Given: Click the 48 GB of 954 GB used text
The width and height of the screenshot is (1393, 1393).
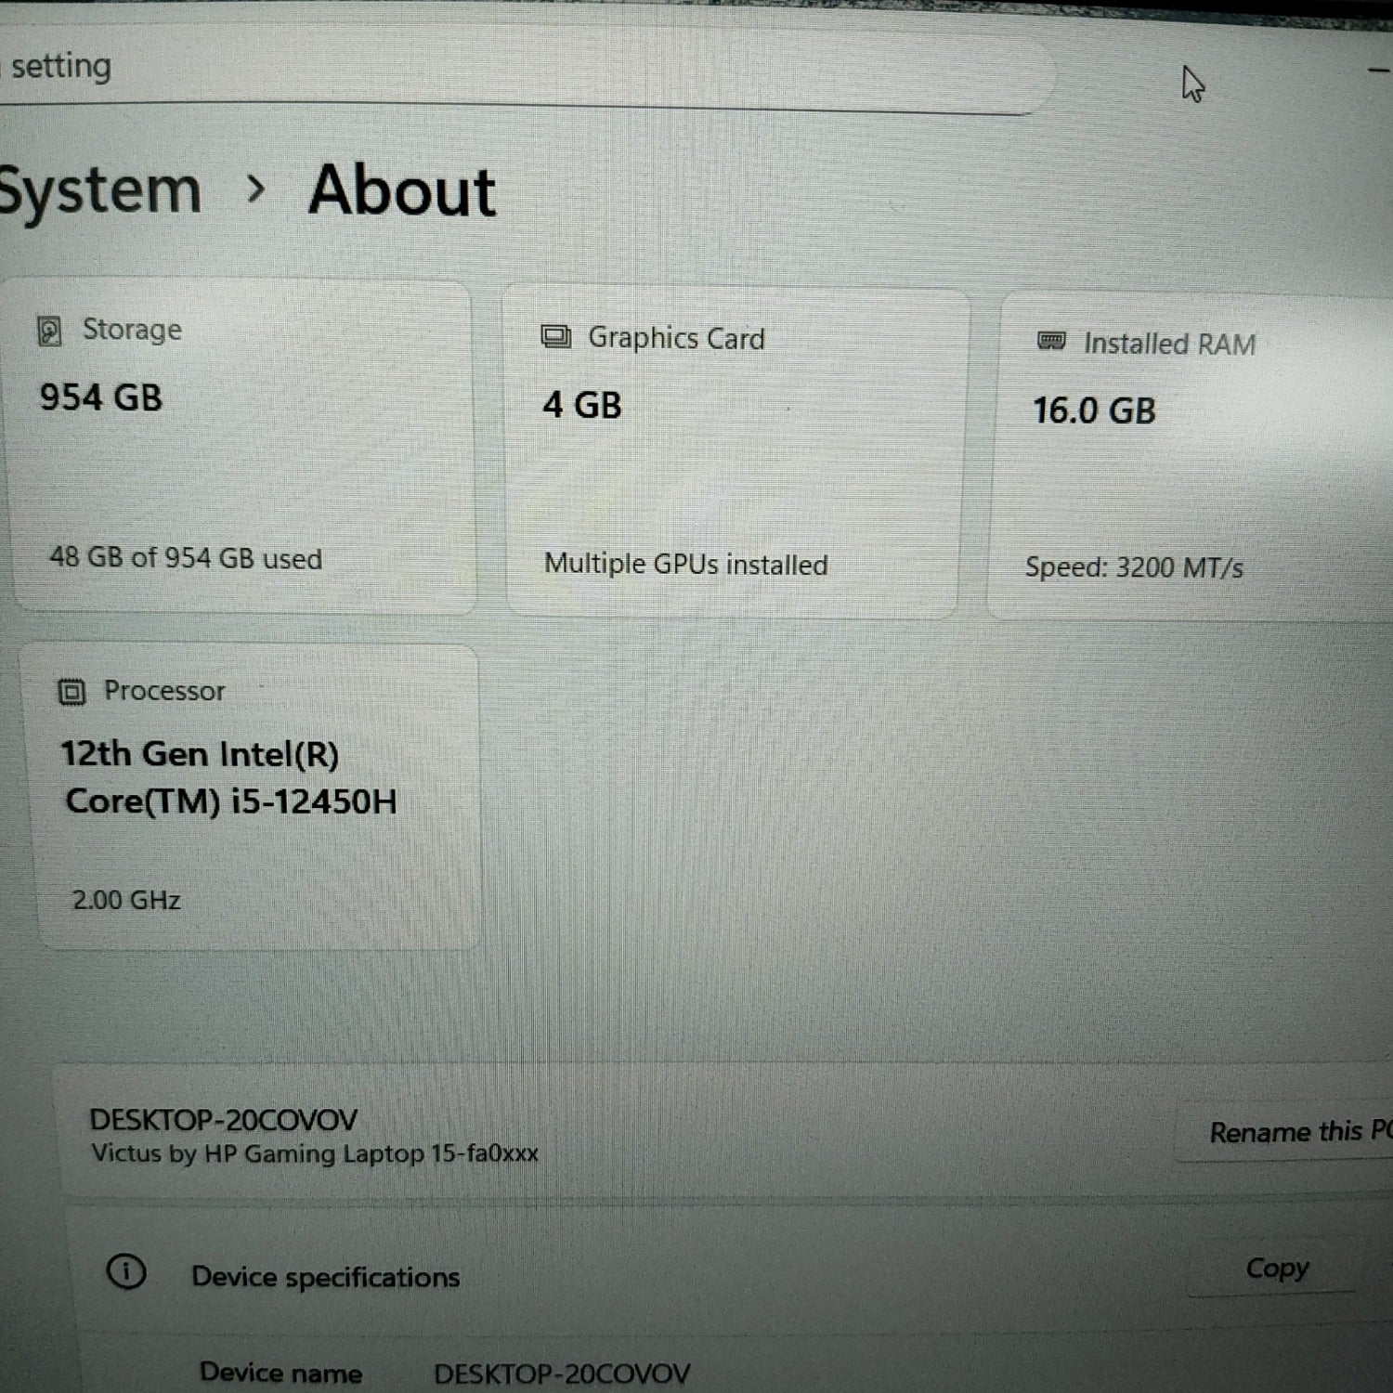Looking at the screenshot, I should (x=186, y=558).
